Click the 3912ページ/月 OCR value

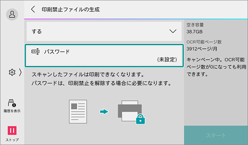coord(202,49)
